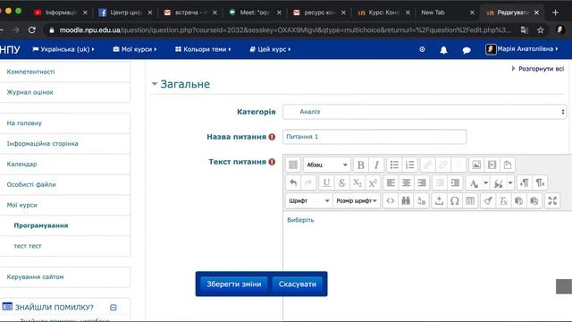Apply strikethrough formatting

pyautogui.click(x=341, y=182)
